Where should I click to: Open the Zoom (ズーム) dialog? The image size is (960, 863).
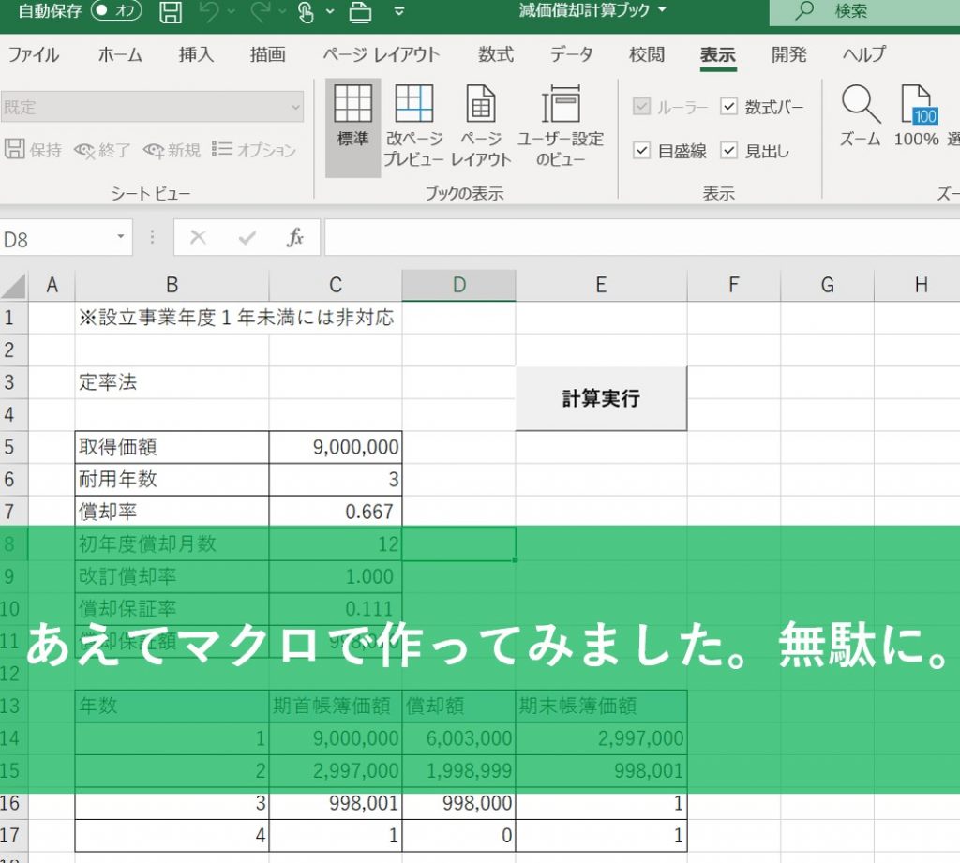[x=860, y=116]
